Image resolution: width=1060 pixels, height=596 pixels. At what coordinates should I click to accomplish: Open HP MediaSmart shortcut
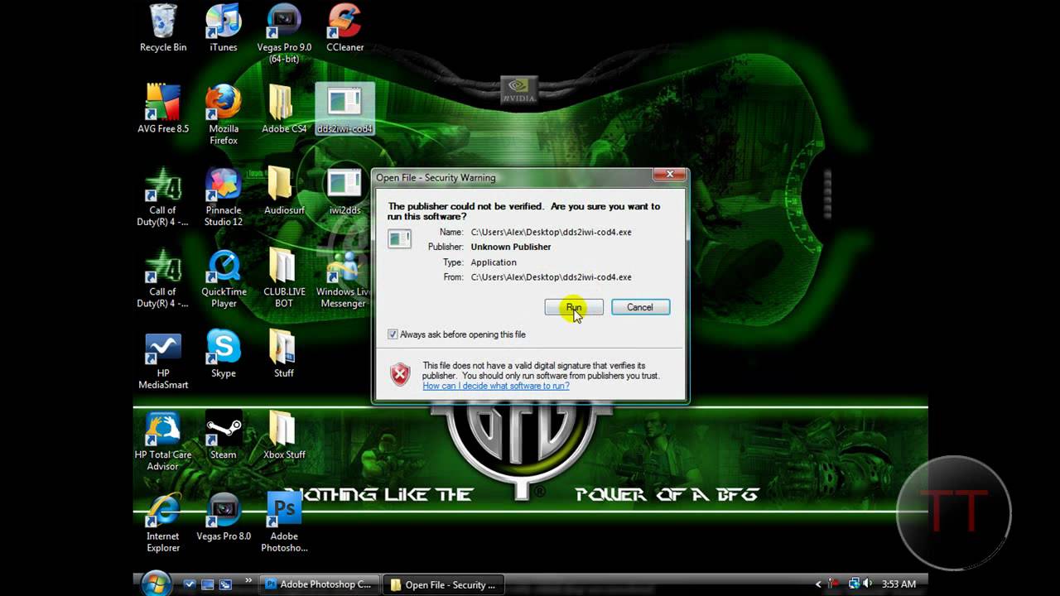click(x=163, y=360)
